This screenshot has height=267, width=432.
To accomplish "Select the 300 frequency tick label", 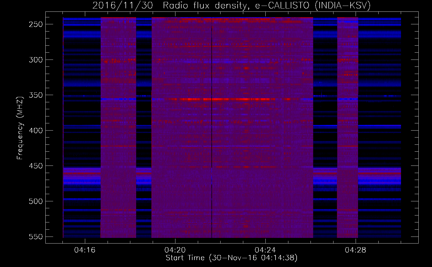I will (x=36, y=60).
